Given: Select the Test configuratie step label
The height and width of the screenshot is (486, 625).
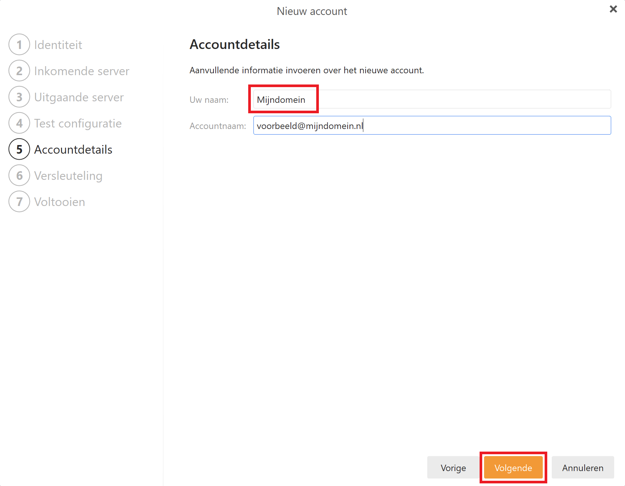Looking at the screenshot, I should pos(78,123).
